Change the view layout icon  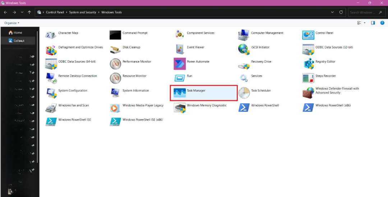(359, 23)
